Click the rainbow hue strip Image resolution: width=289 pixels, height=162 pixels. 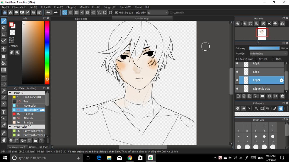tap(47, 53)
